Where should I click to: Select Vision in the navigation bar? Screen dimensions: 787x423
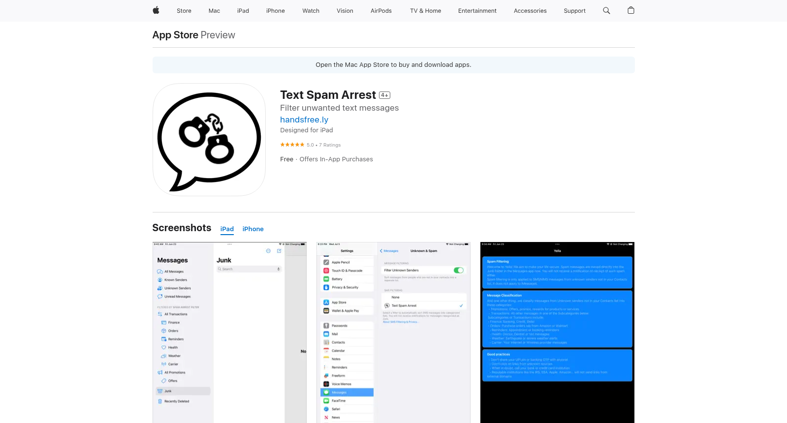click(345, 11)
